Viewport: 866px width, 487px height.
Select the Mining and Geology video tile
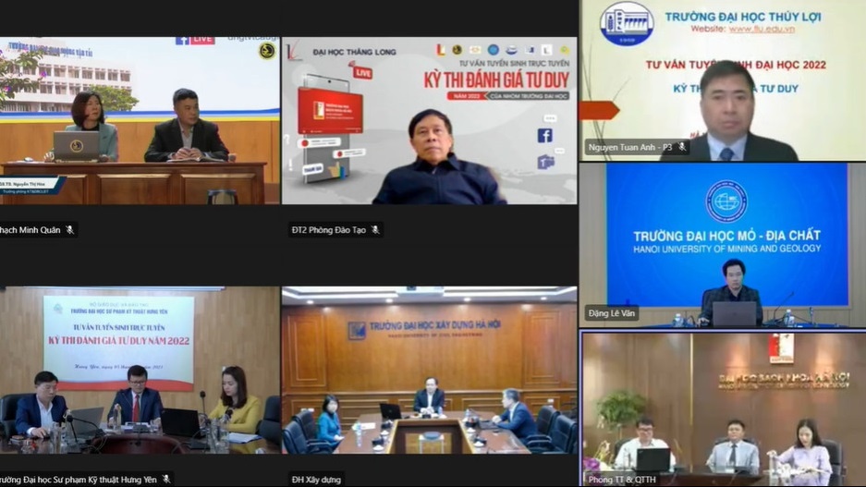[723, 245]
